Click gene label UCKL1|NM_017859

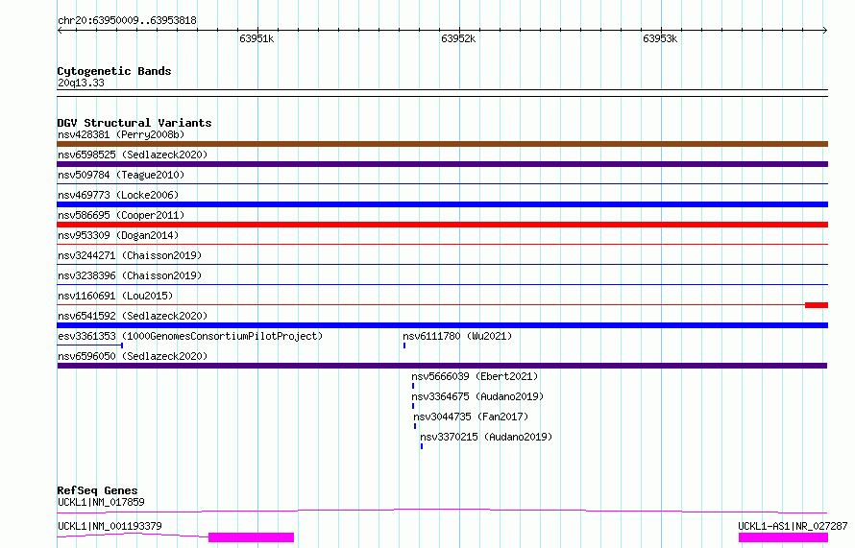(x=101, y=502)
